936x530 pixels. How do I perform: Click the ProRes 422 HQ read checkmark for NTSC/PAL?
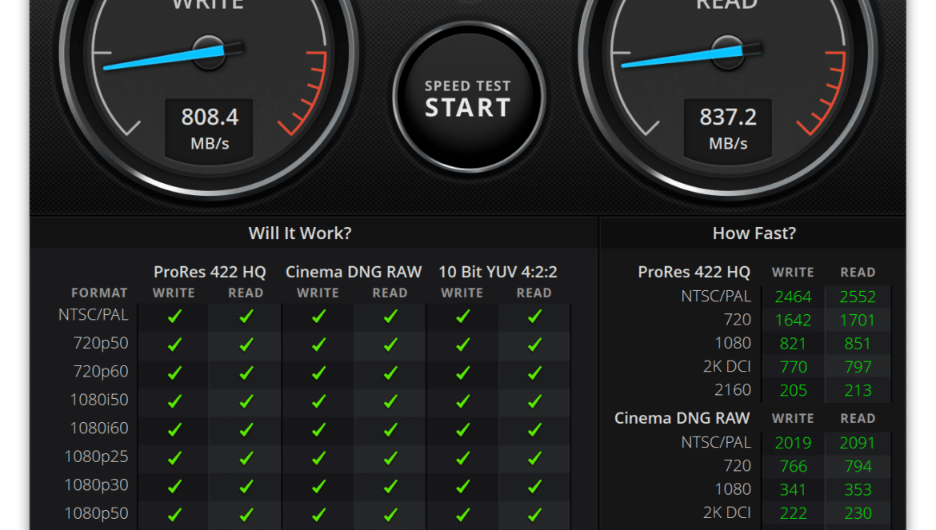coord(246,316)
